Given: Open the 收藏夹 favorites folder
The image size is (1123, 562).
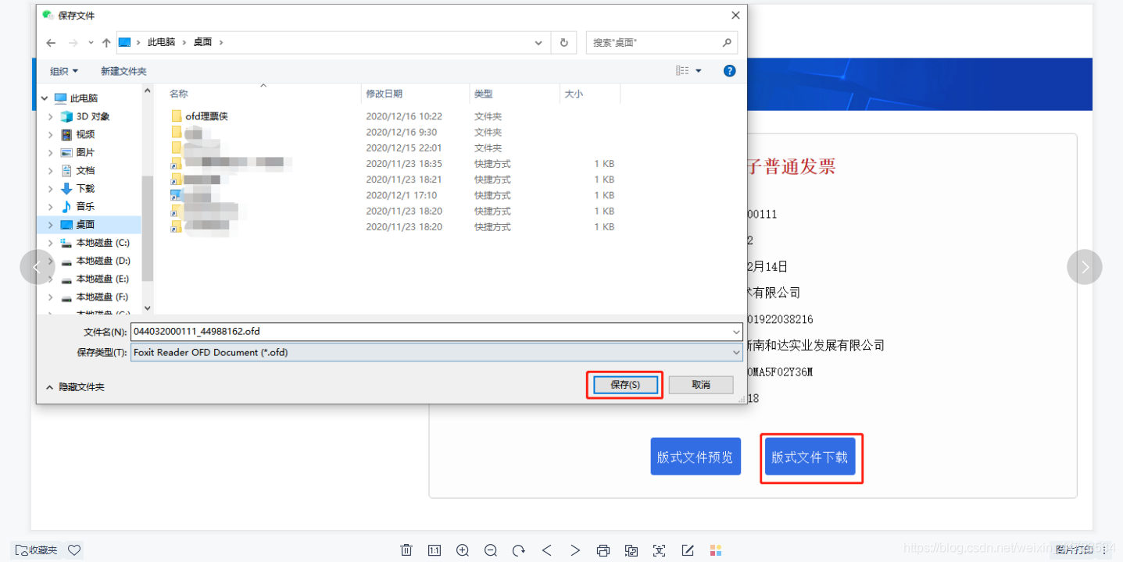Looking at the screenshot, I should (x=37, y=550).
